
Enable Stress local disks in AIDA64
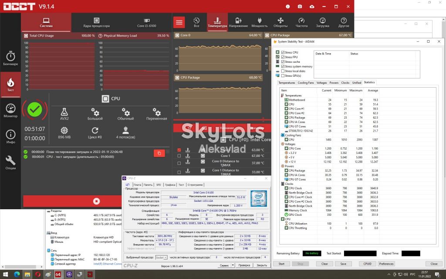[283, 71]
